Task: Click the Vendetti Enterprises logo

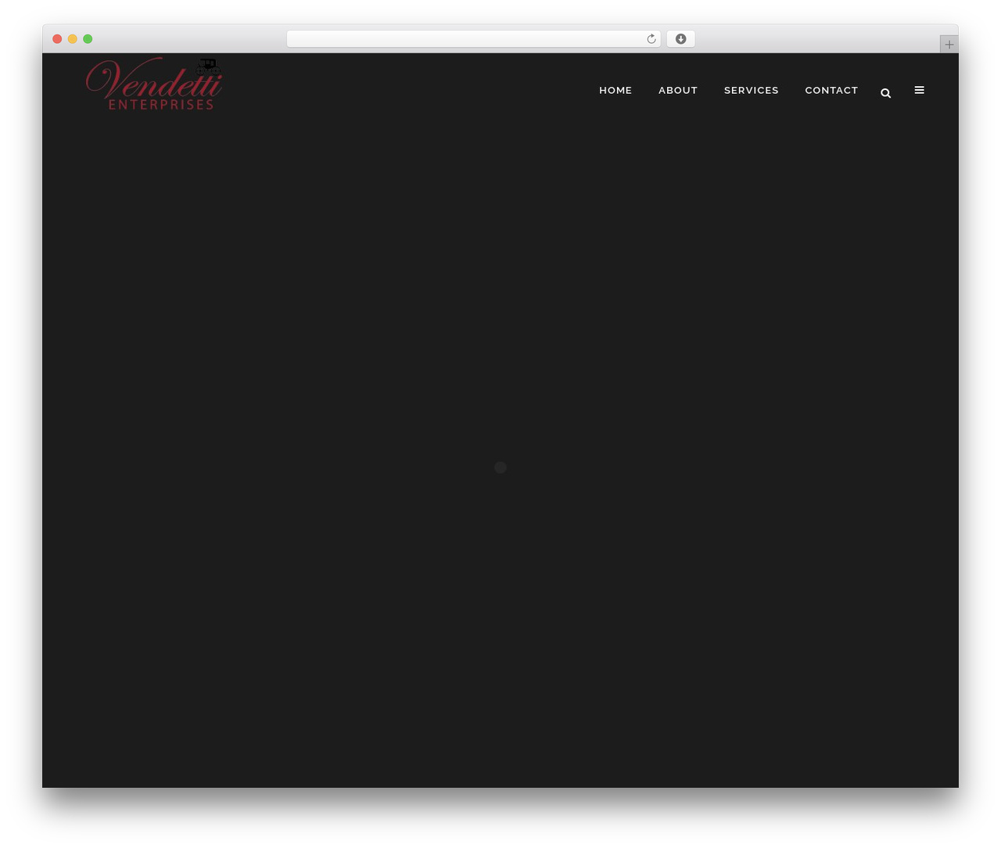Action: pyautogui.click(x=154, y=84)
